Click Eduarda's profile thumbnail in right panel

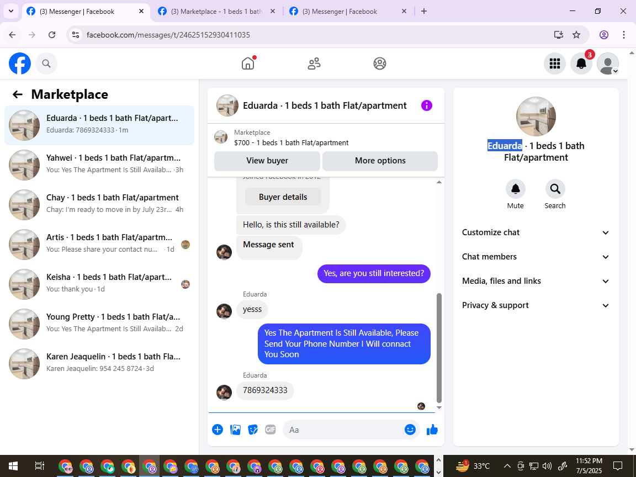point(536,116)
